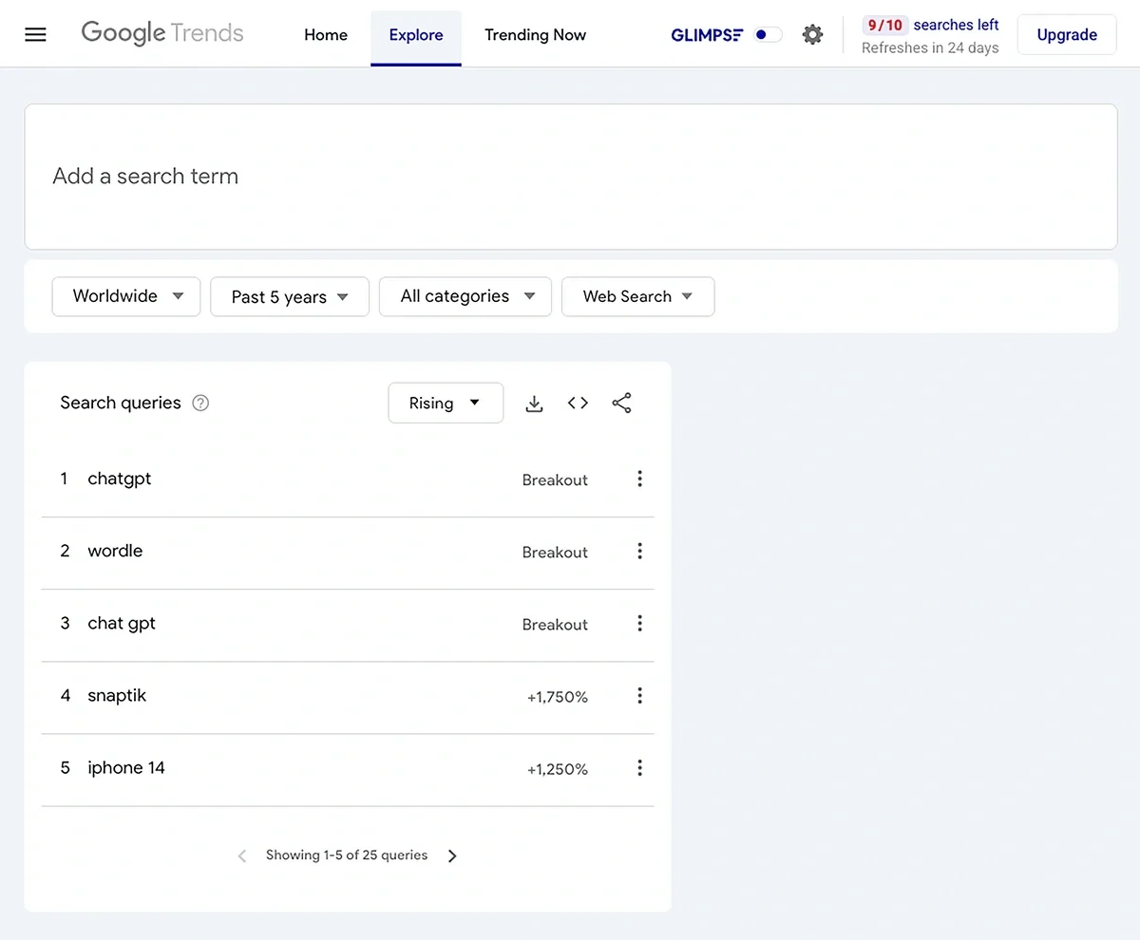
Task: Open the navigation hamburger menu
Action: tap(35, 34)
